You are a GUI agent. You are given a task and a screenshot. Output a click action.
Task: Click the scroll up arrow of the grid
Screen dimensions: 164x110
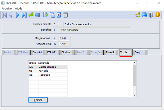coord(135,63)
